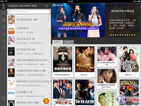Image resolution: width=141 pixels, height=106 pixels.
Task: Open the user account icon in sidebar
Action: tap(3, 27)
